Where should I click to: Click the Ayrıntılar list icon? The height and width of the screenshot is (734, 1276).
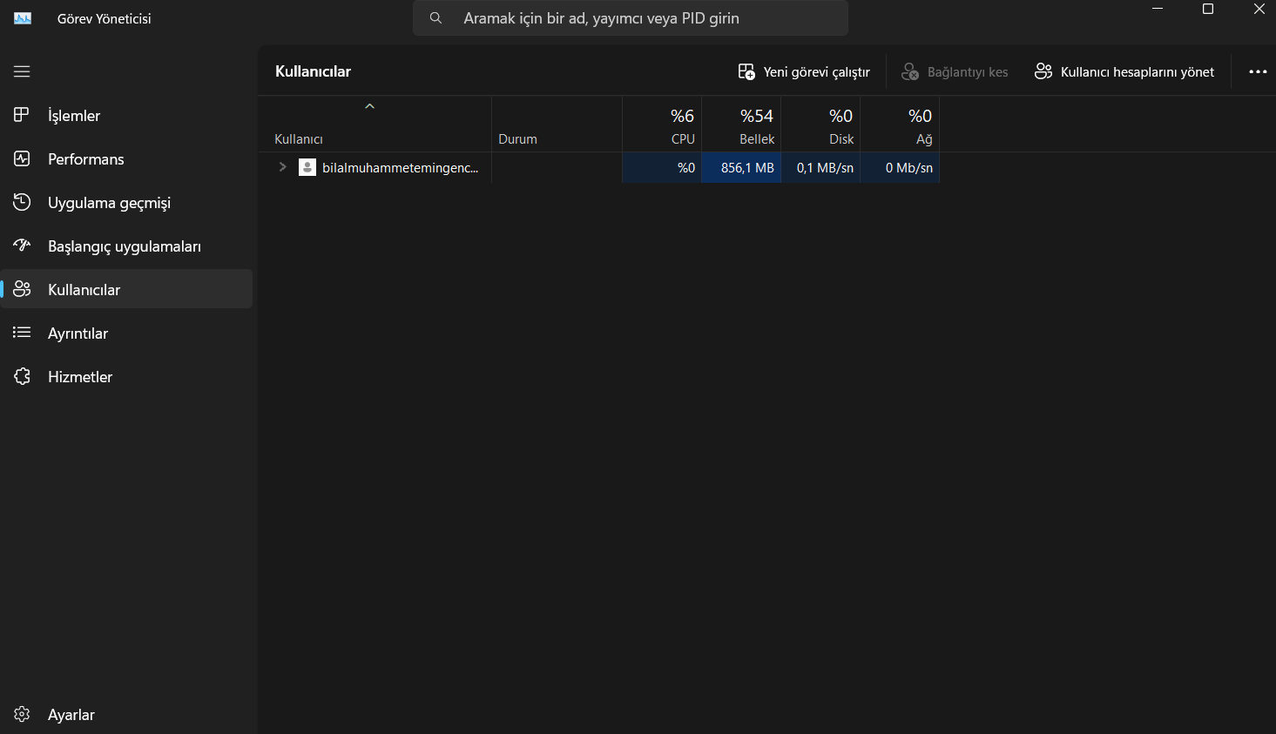pyautogui.click(x=22, y=333)
